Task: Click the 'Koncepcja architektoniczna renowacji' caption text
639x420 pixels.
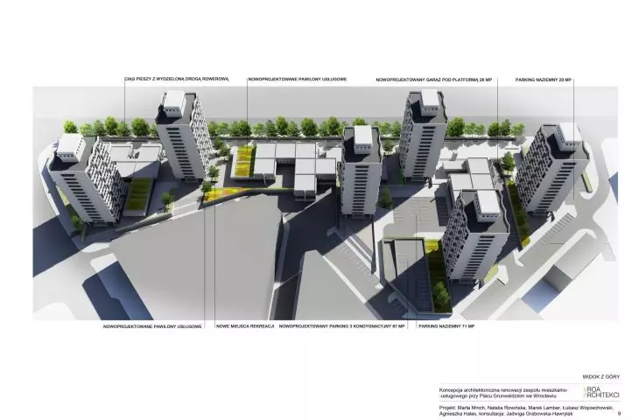Action: tap(503, 393)
